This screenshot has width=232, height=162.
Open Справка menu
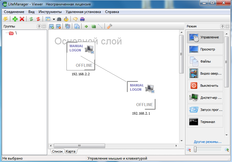(112, 12)
